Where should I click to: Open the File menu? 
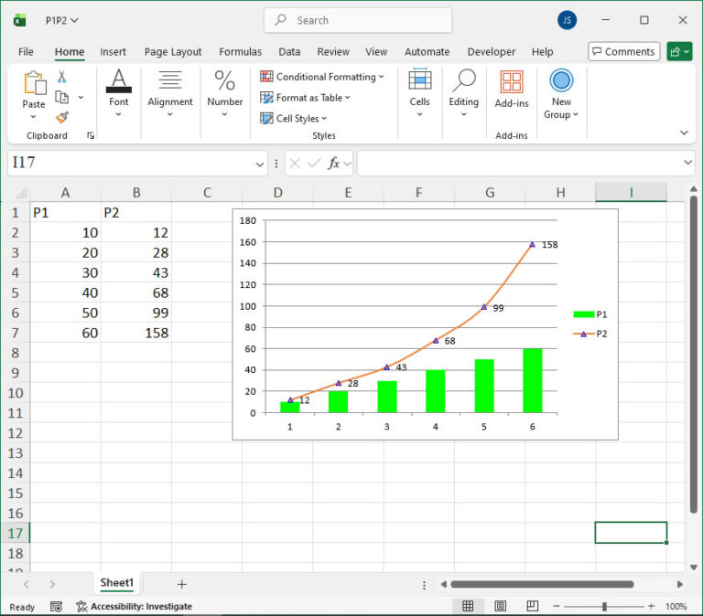(26, 52)
